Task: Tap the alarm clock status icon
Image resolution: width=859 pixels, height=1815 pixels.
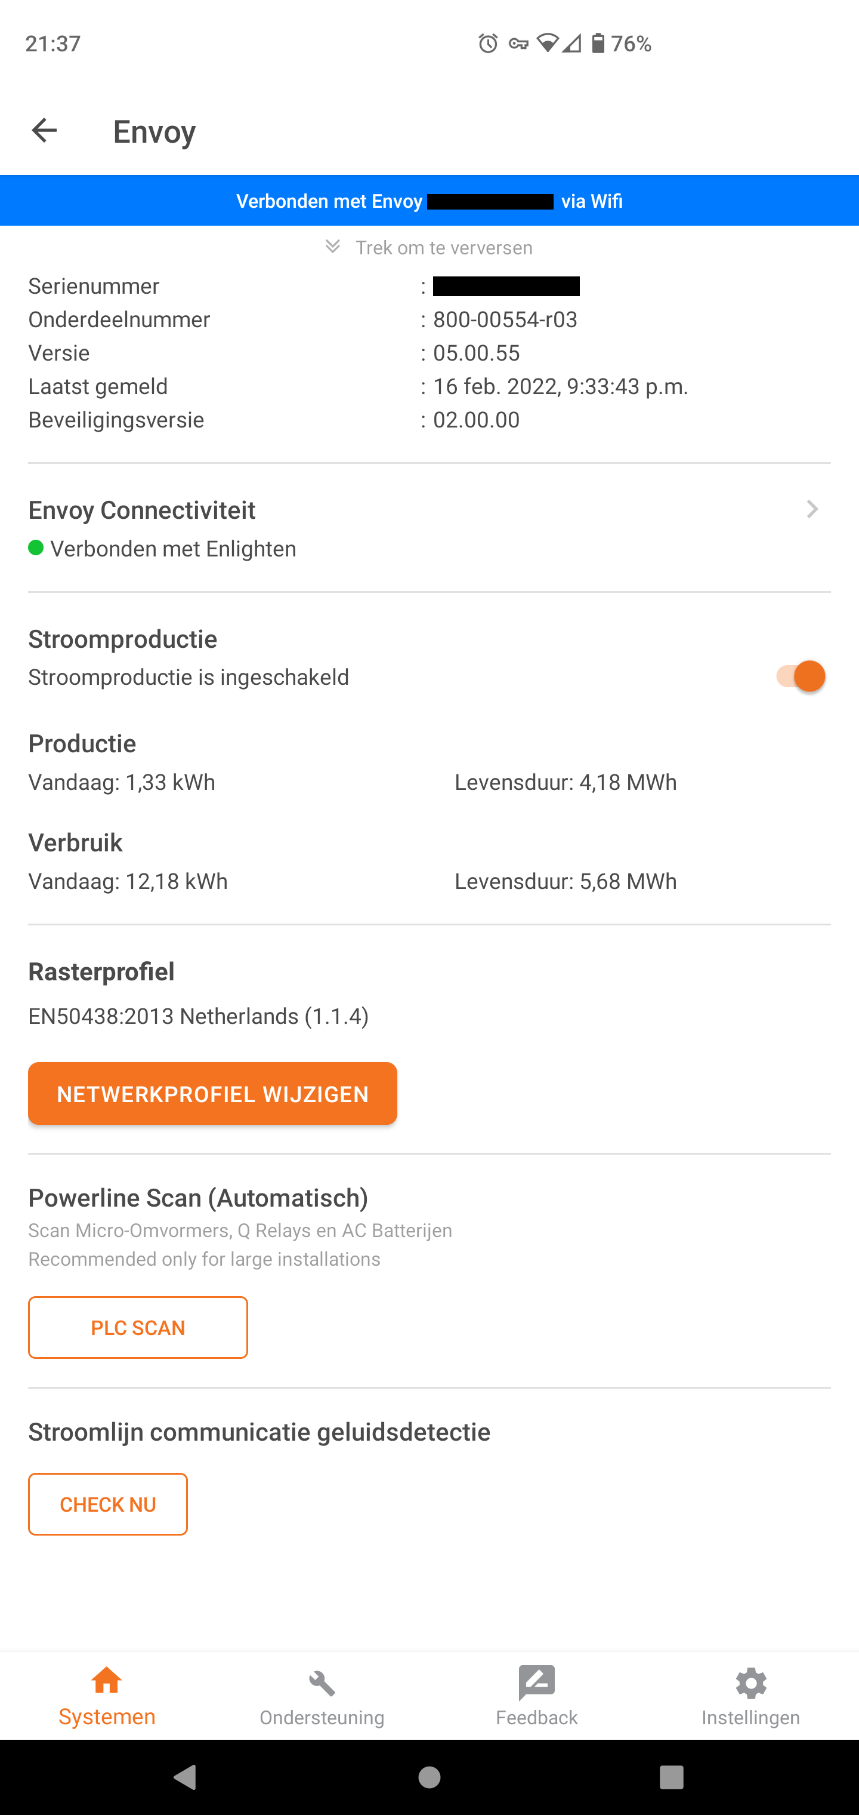Action: tap(488, 44)
